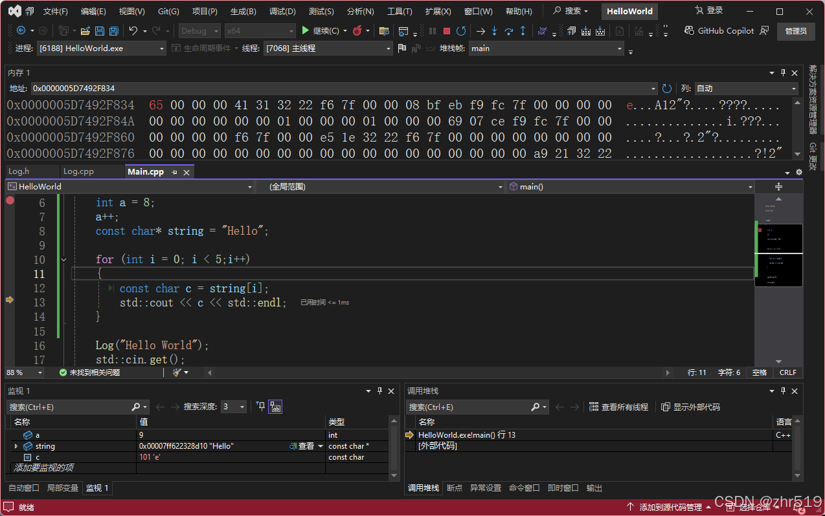Open the thread dropdown showing 7068

(x=389, y=48)
